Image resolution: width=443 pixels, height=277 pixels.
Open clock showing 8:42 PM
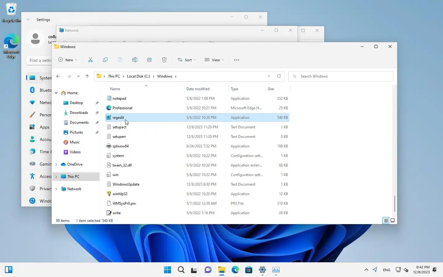[x=421, y=270]
